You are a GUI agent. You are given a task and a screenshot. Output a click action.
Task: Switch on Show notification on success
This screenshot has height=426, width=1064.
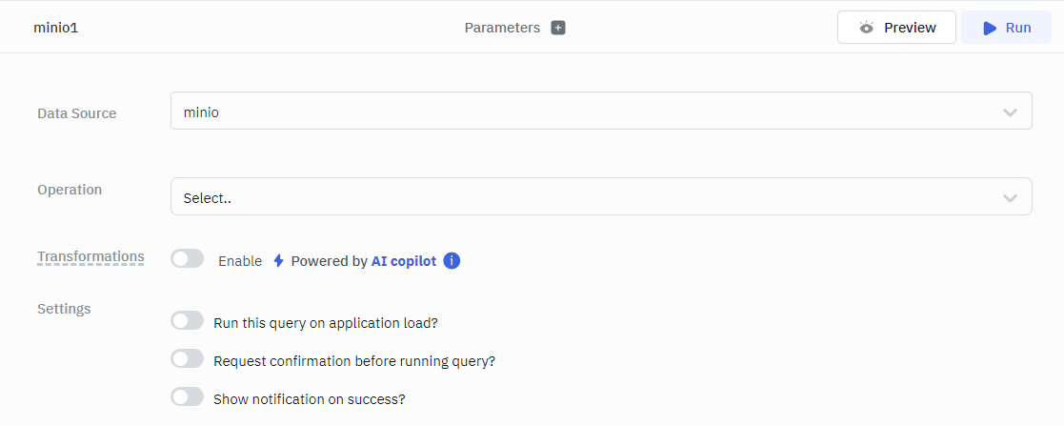click(x=188, y=397)
